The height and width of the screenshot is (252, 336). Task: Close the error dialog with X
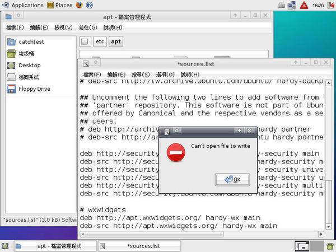[x=249, y=130]
